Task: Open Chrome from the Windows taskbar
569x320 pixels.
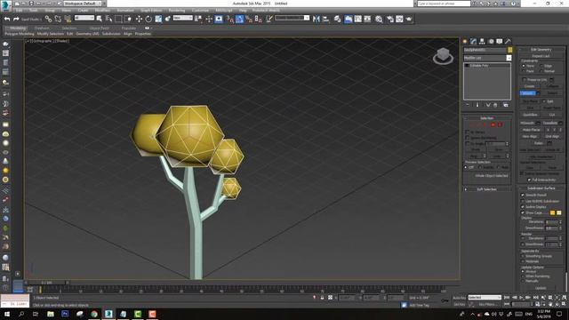Action: (x=94, y=314)
